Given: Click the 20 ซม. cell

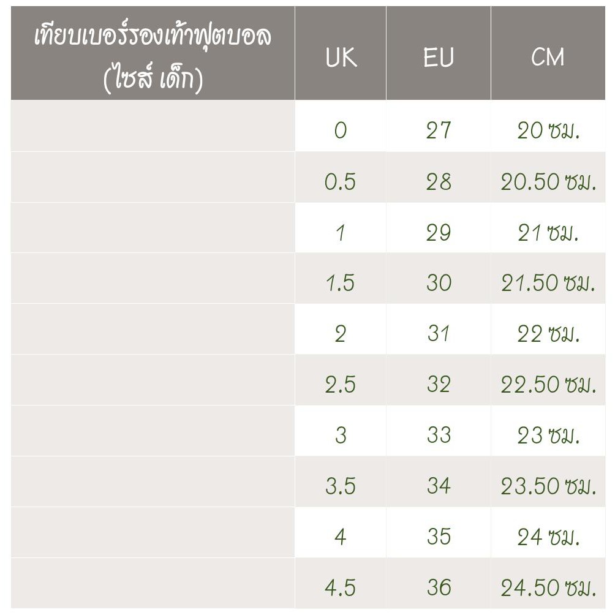Looking at the screenshot, I should (x=548, y=130).
